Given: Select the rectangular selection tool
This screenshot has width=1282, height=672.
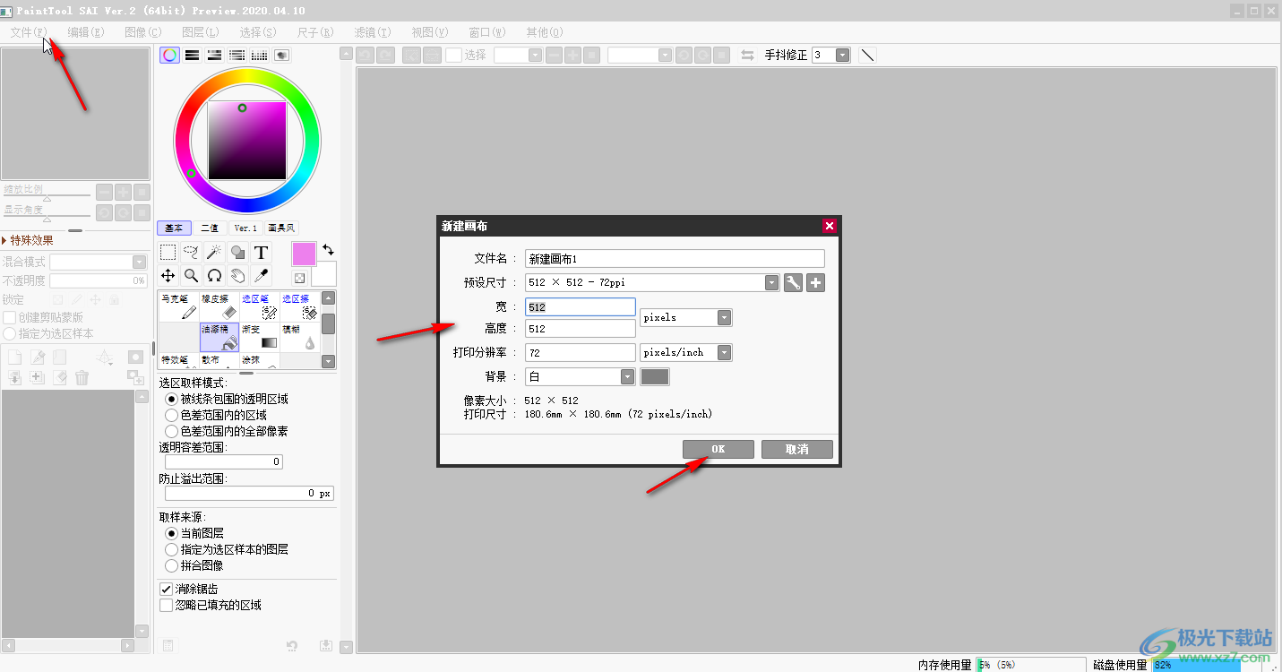Looking at the screenshot, I should pyautogui.click(x=168, y=253).
